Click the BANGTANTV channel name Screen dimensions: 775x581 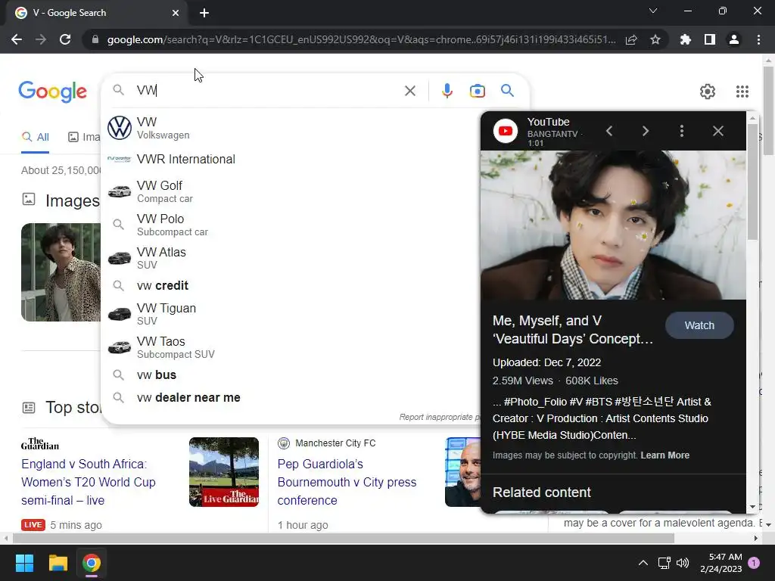552,134
